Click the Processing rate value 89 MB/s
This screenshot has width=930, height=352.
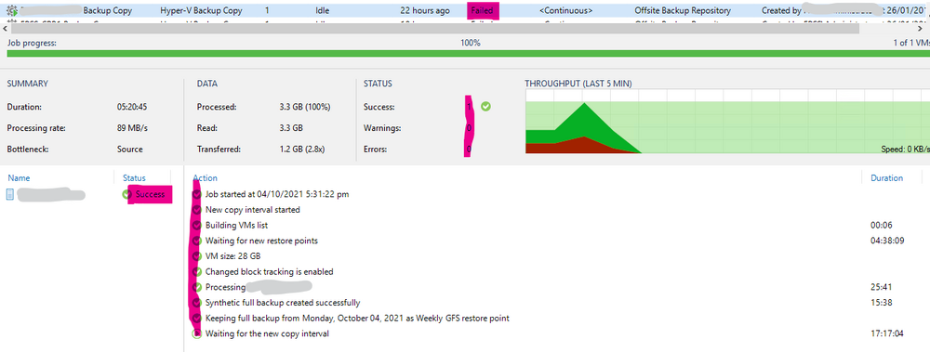coord(133,128)
